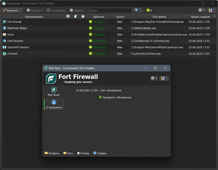Minimize the Мой Форт window

point(146,68)
